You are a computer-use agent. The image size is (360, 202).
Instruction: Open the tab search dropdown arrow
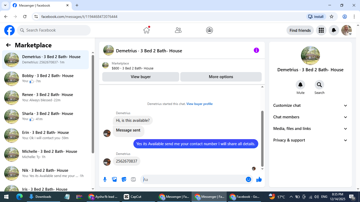tap(5, 5)
